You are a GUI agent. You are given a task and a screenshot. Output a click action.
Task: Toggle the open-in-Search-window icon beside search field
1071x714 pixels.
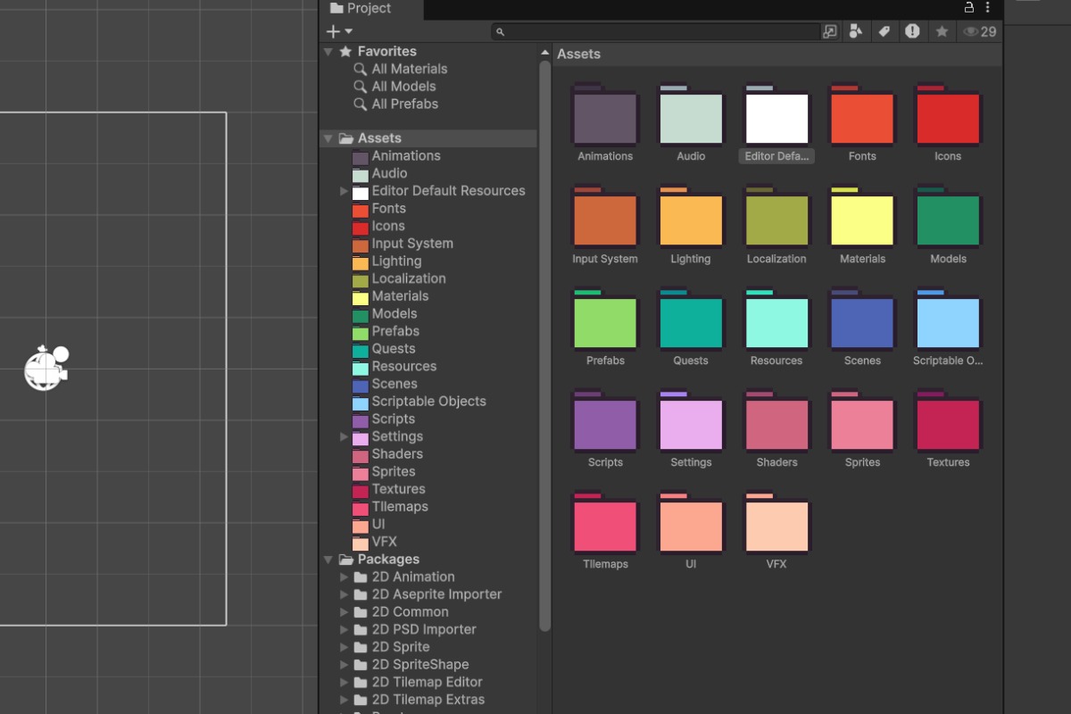coord(830,31)
